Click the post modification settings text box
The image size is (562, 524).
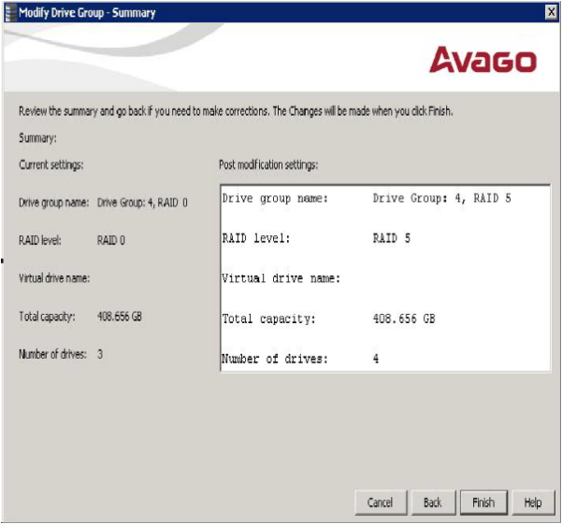pos(382,278)
